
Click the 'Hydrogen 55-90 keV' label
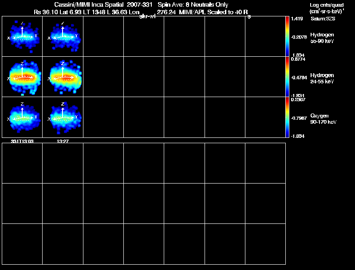tap(322, 38)
